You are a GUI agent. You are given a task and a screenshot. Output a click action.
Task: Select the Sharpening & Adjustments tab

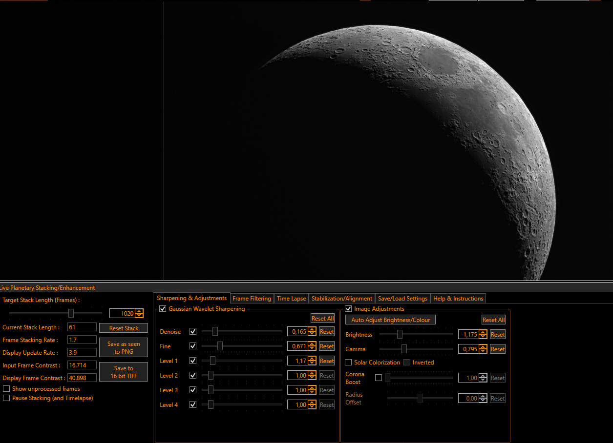(191, 298)
